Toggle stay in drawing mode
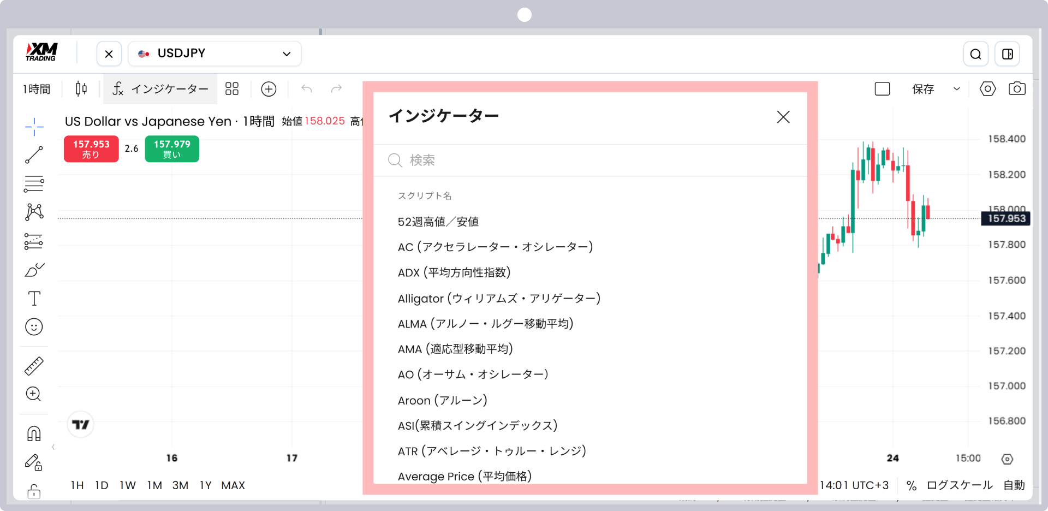Viewport: 1048px width, 511px height. [x=34, y=462]
